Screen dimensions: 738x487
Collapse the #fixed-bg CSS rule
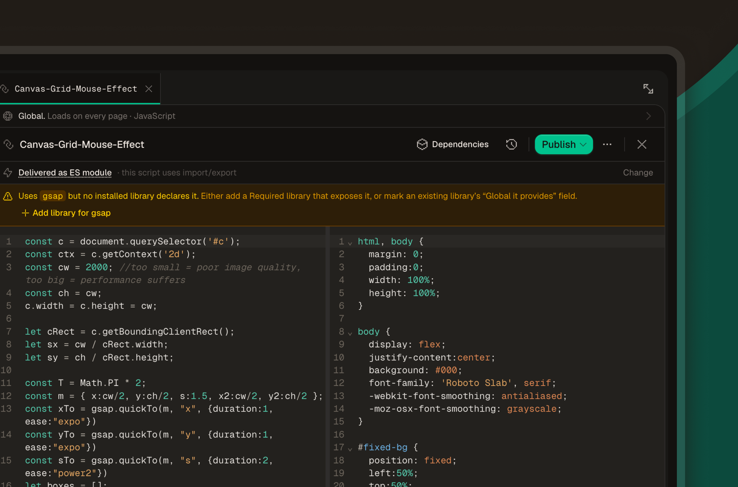click(350, 448)
